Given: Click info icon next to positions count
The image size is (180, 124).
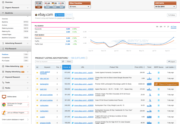Looking at the screenshot, I should click(x=86, y=58).
